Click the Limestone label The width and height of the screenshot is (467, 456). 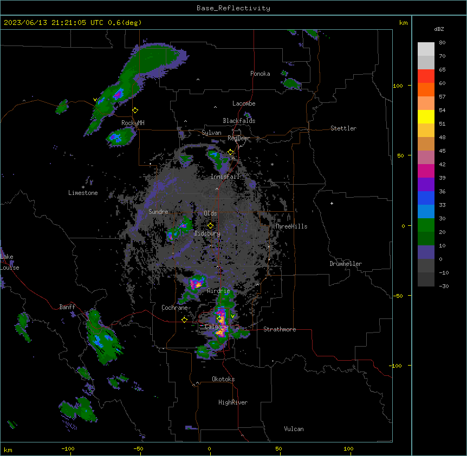point(83,193)
